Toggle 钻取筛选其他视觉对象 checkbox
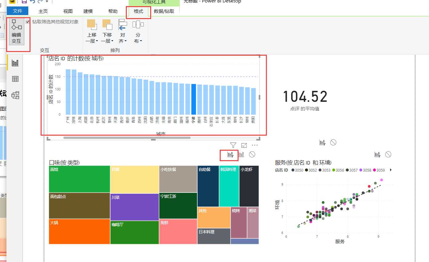Image resolution: width=429 pixels, height=262 pixels. click(28, 22)
